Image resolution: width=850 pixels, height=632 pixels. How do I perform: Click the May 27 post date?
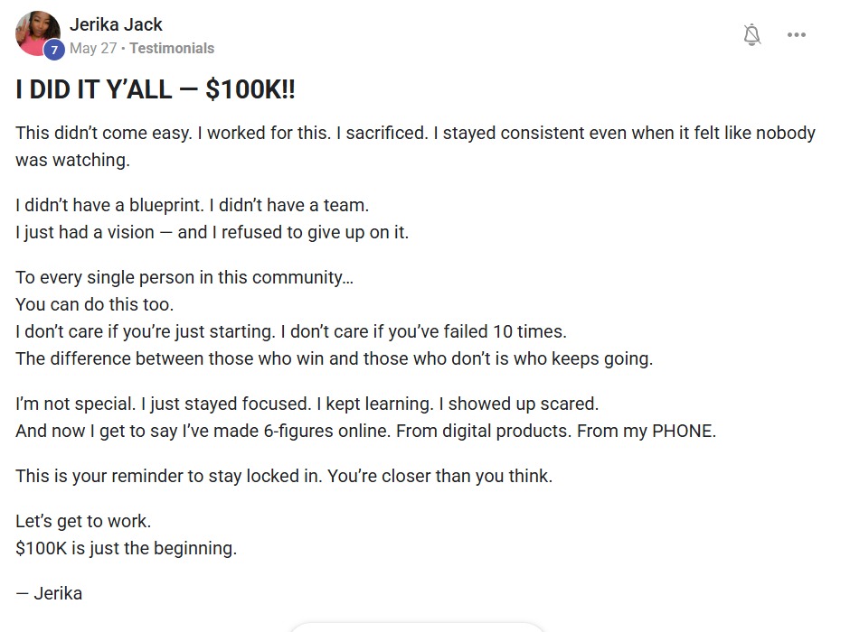point(93,48)
